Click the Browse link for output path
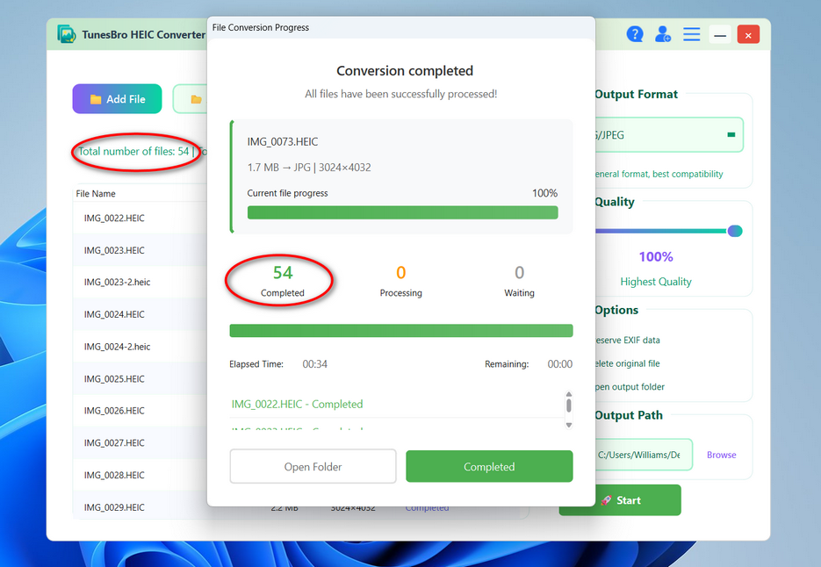821x567 pixels. tap(721, 455)
